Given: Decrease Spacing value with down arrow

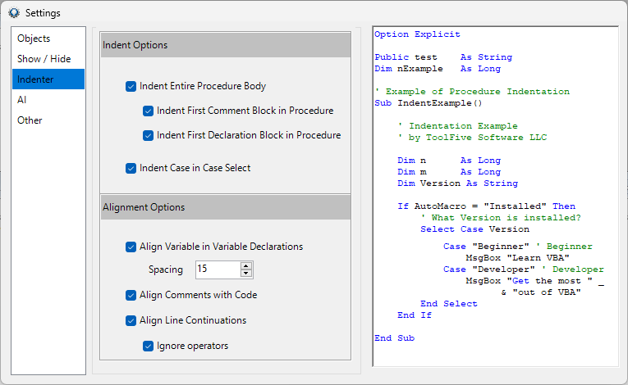Looking at the screenshot, I should [246, 274].
